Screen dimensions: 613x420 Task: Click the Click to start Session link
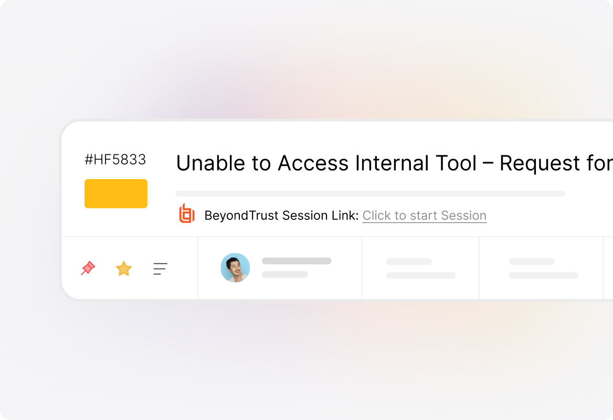coord(424,215)
